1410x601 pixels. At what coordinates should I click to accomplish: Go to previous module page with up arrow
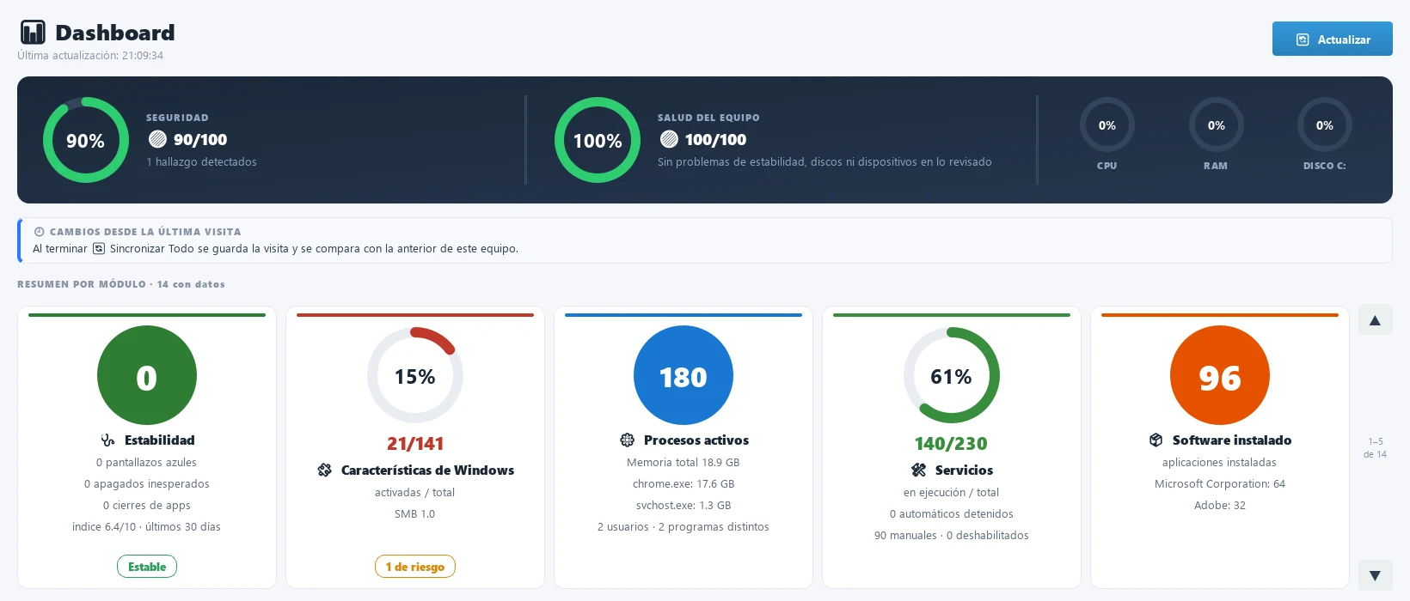tap(1375, 320)
